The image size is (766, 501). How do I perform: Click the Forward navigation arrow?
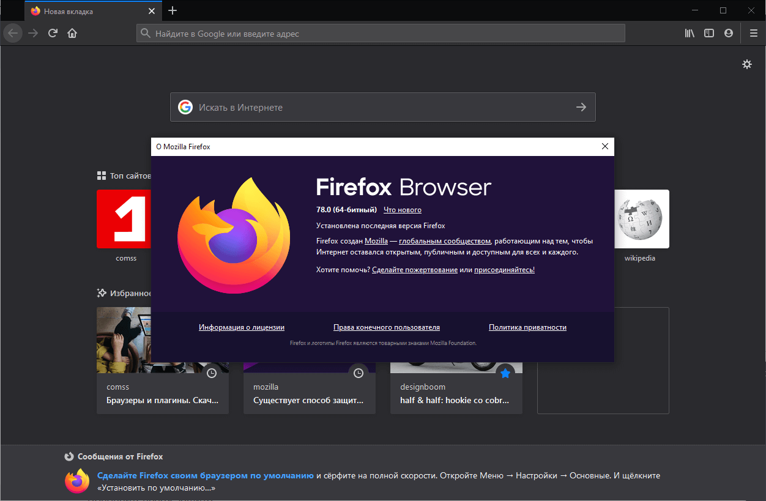pos(32,33)
